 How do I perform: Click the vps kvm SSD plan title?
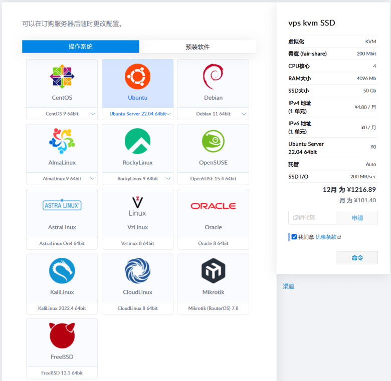click(x=311, y=23)
